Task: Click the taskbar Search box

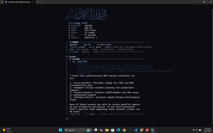Action: (78, 130)
